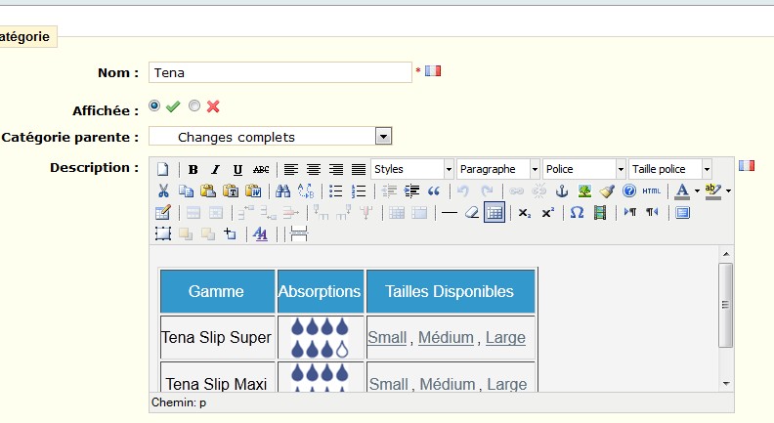Justify the text fully
This screenshot has width=774, height=423.
pyautogui.click(x=359, y=169)
